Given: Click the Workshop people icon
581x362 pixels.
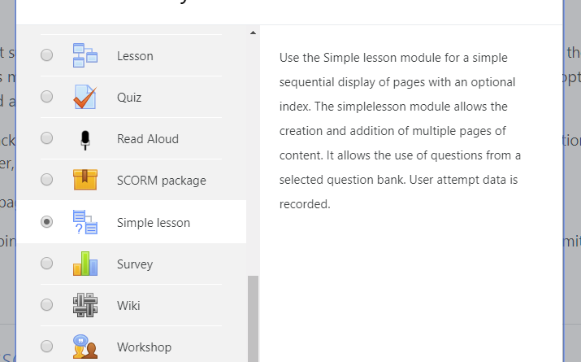Looking at the screenshot, I should [85, 347].
